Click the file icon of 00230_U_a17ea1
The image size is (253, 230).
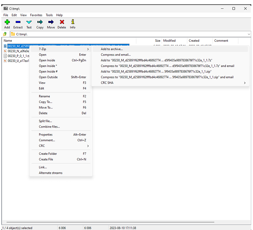[5, 61]
